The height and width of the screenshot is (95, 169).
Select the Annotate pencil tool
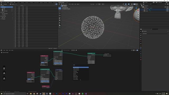tap(60, 23)
